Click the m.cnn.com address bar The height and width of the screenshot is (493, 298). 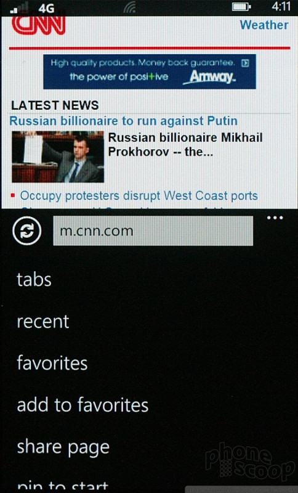coord(153,230)
